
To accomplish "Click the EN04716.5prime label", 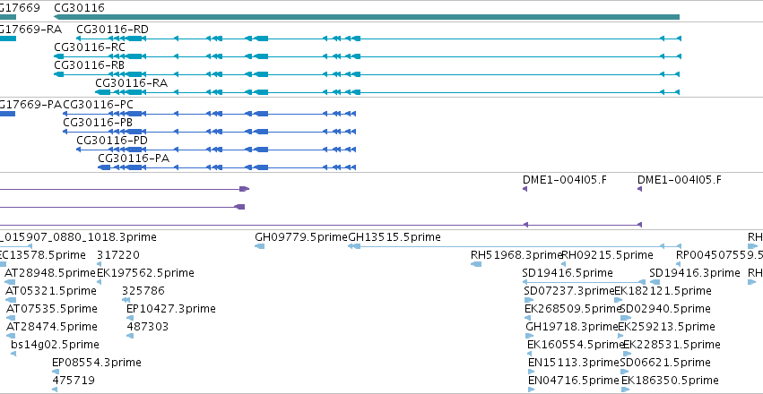I will click(x=574, y=380).
